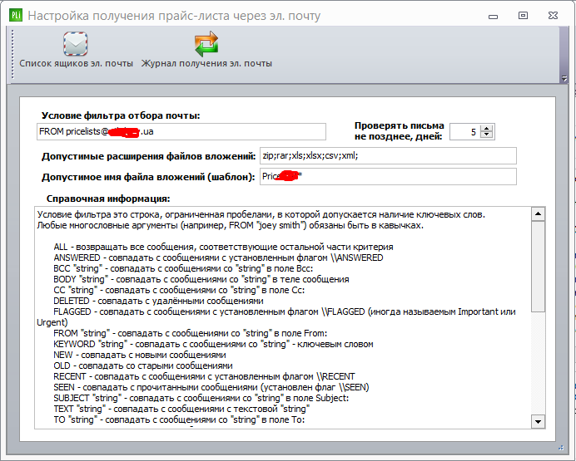Click the 'DELETED' reference line
The height and width of the screenshot is (461, 576).
[158, 302]
